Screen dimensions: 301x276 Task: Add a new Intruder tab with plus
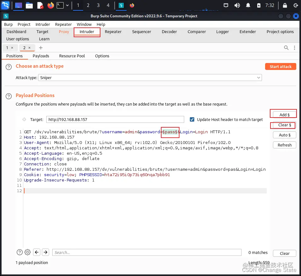pos(41,48)
